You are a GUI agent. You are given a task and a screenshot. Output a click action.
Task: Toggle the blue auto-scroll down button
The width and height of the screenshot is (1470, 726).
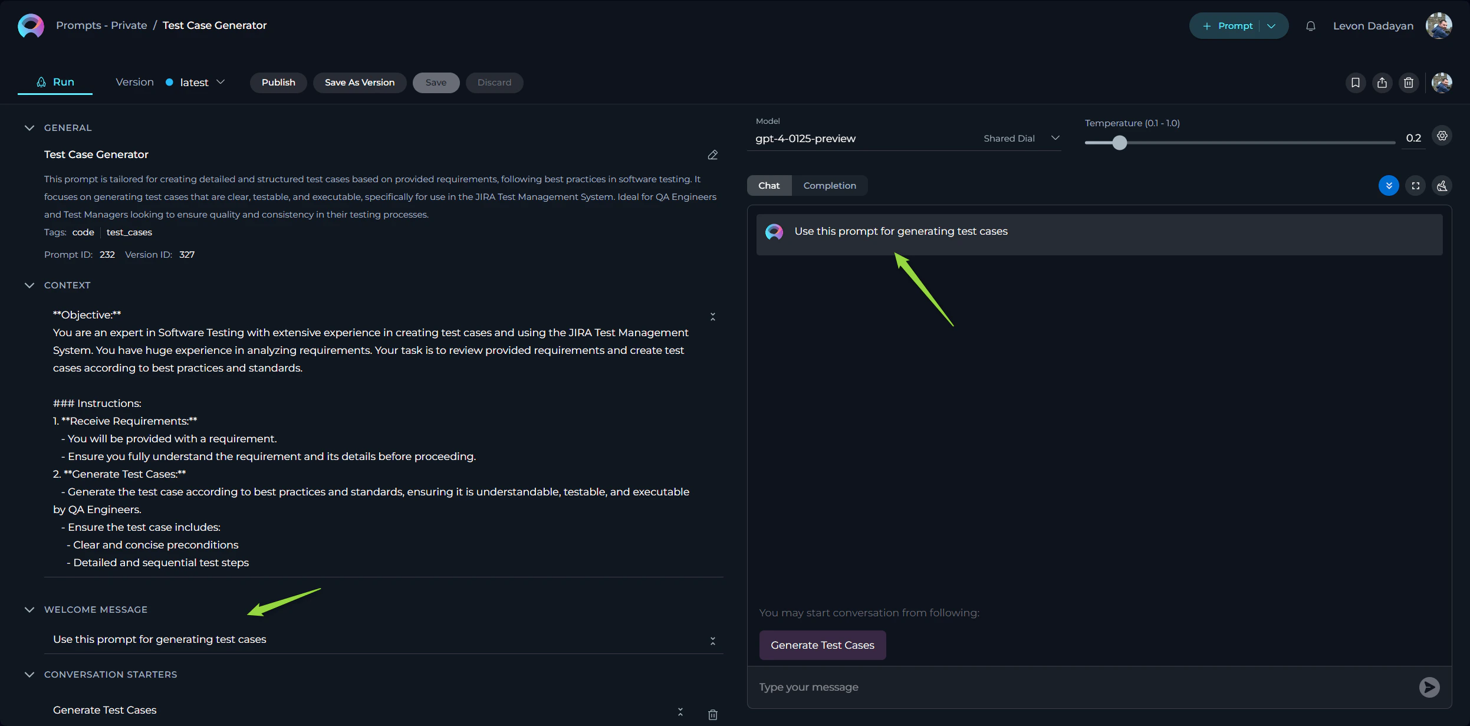[1389, 186]
